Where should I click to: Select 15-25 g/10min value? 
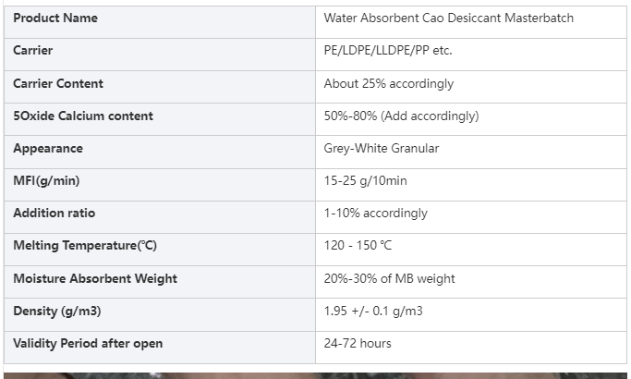tap(366, 181)
